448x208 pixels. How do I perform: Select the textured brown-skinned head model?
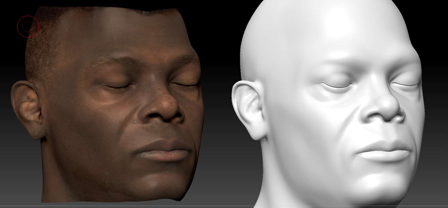pos(107,105)
